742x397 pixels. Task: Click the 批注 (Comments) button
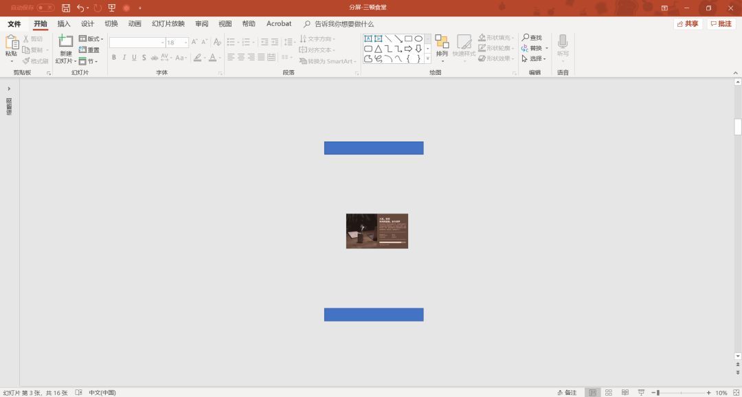(x=721, y=24)
